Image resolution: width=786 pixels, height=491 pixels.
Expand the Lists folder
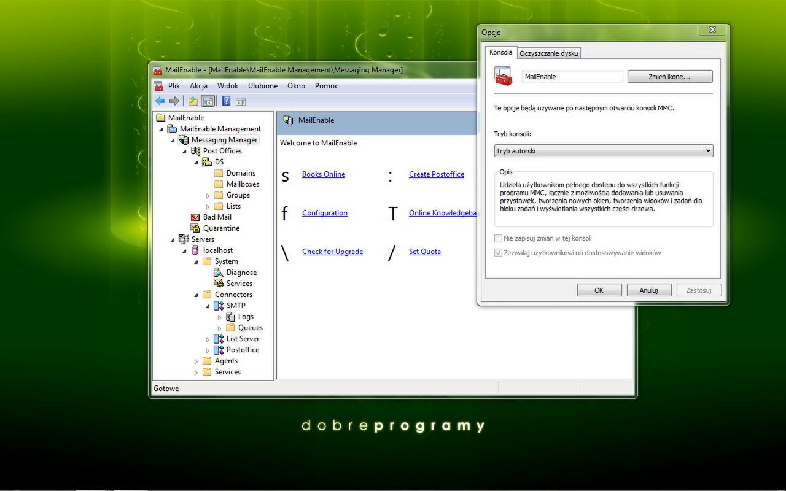[x=208, y=207]
